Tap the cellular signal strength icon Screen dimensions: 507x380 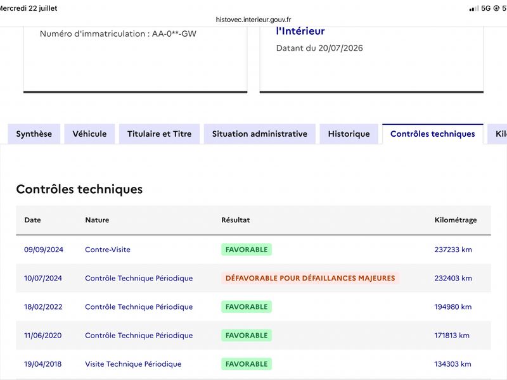(x=474, y=9)
